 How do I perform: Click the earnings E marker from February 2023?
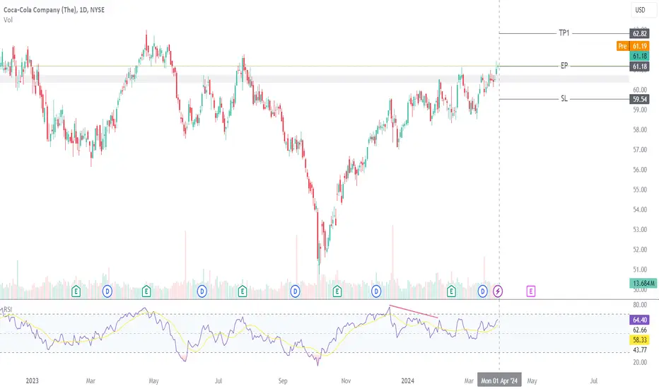tap(76, 291)
